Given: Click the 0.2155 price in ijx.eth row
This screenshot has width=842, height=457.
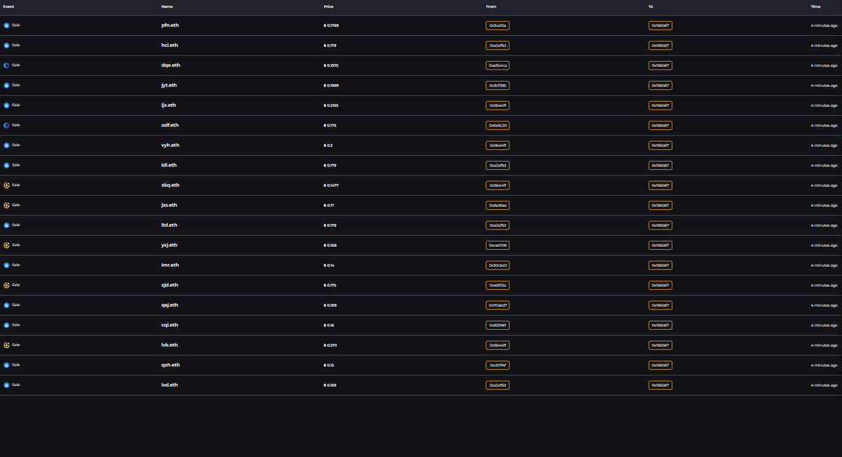Looking at the screenshot, I should tap(333, 105).
